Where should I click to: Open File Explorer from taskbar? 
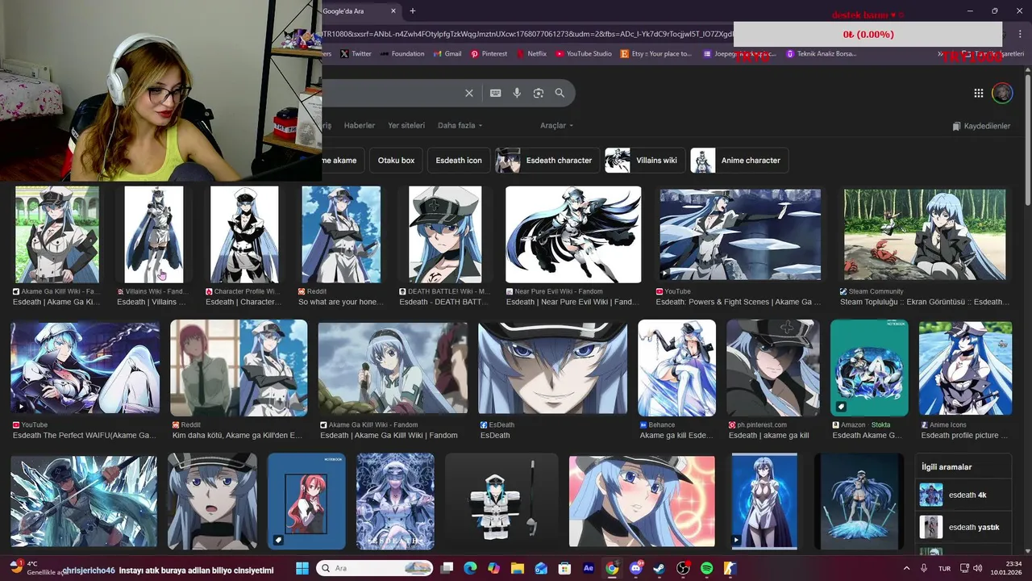[x=518, y=568]
